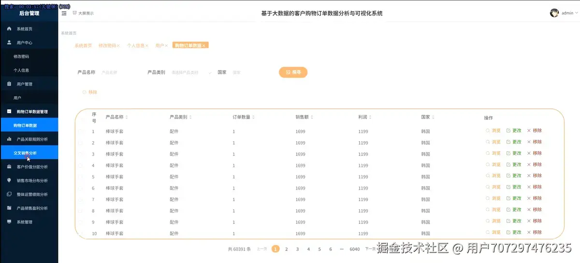Open 整体运营绩效分析 in the sidebar
Screen dimensions: 580x263
point(29,194)
